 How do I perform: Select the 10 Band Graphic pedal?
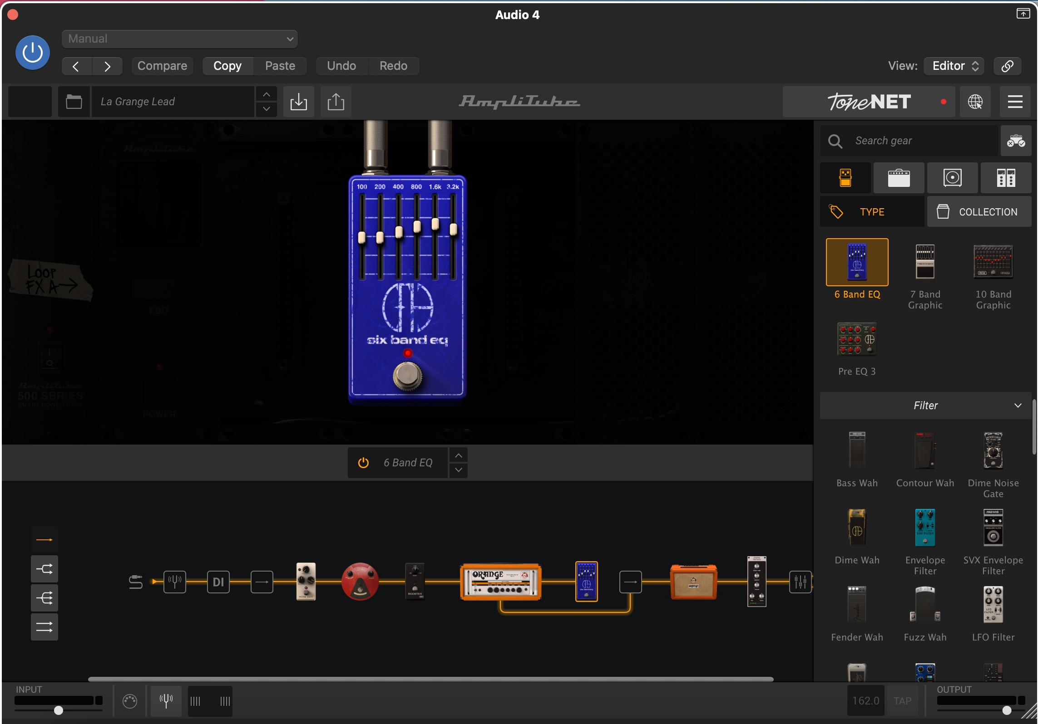(x=994, y=262)
